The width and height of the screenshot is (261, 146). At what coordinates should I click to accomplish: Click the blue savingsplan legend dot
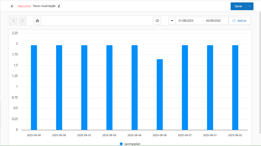121,144
